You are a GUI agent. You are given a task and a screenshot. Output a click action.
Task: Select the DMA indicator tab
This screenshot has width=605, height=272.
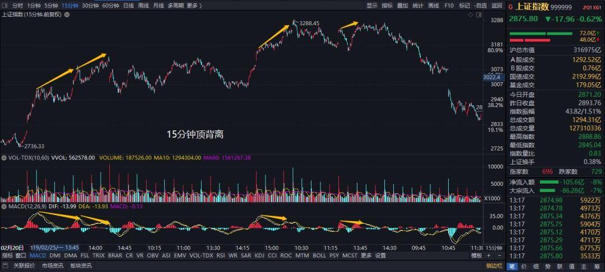71,255
